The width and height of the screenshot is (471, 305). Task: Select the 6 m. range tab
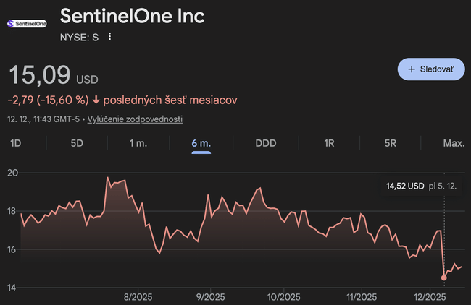(x=201, y=143)
